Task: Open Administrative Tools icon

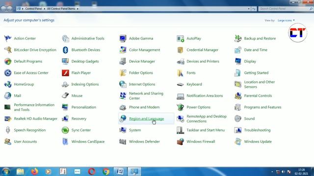Action: point(65,38)
